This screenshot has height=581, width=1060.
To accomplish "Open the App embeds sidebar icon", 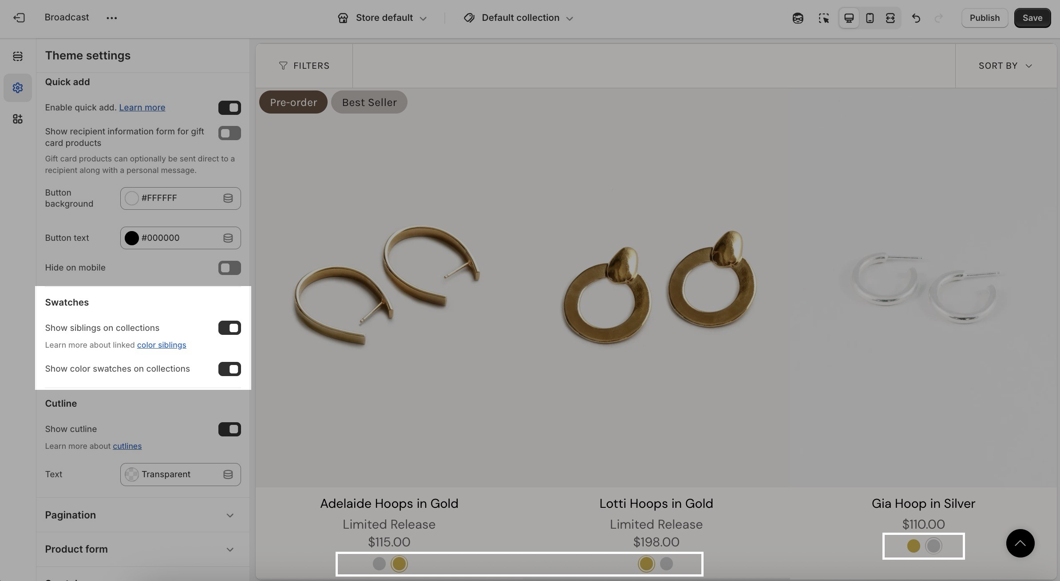I will (x=18, y=119).
